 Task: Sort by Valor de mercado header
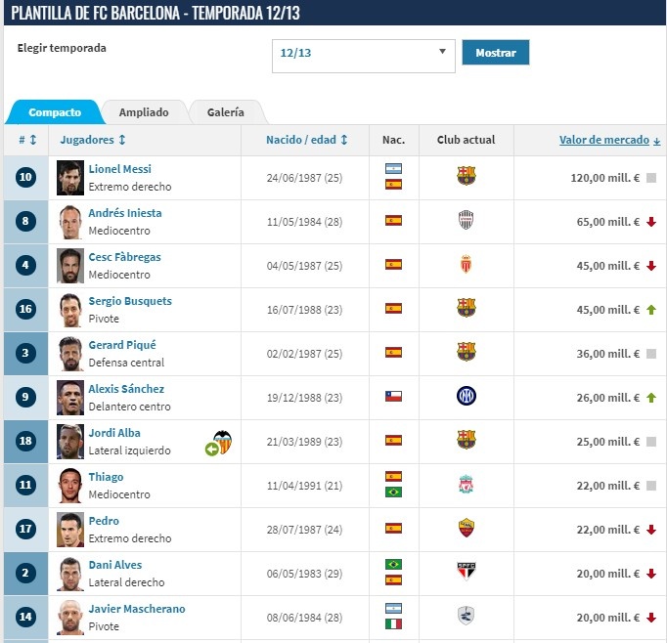coord(609,140)
